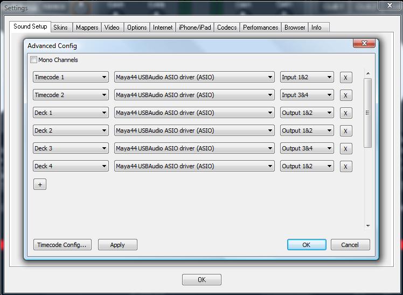Switch to the Browser tab
The image size is (403, 295).
tap(295, 28)
